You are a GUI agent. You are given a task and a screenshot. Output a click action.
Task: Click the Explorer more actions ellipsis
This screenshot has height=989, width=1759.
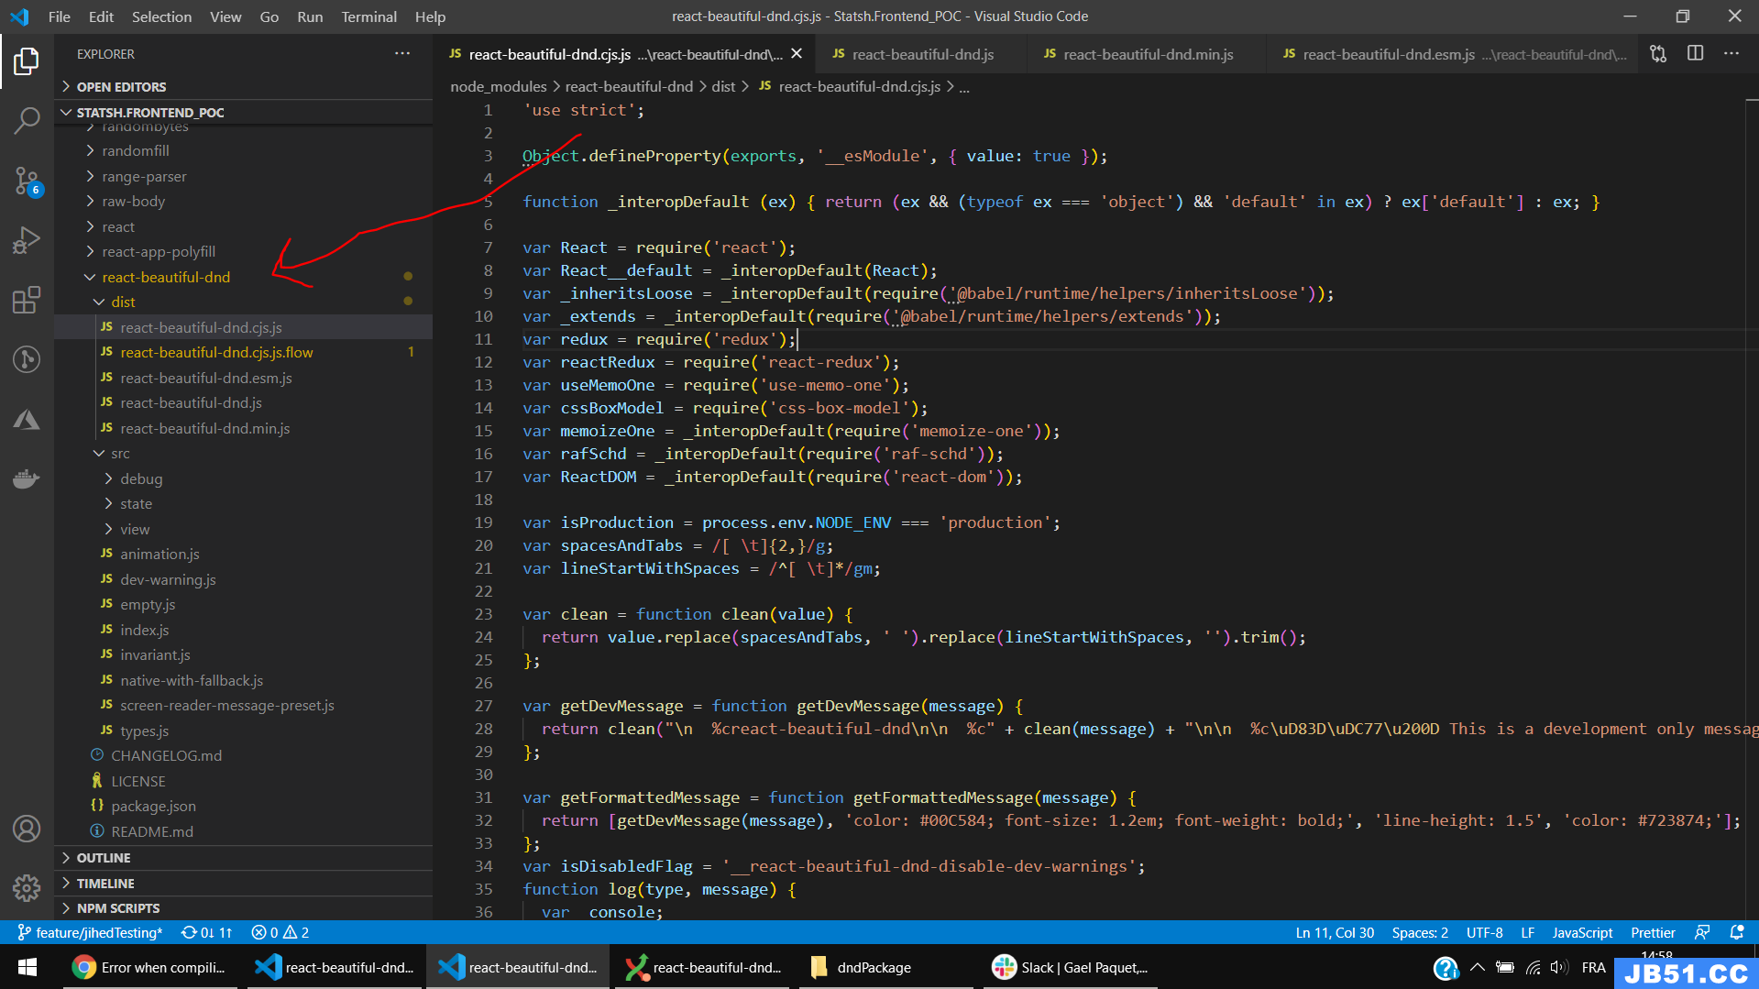point(402,54)
